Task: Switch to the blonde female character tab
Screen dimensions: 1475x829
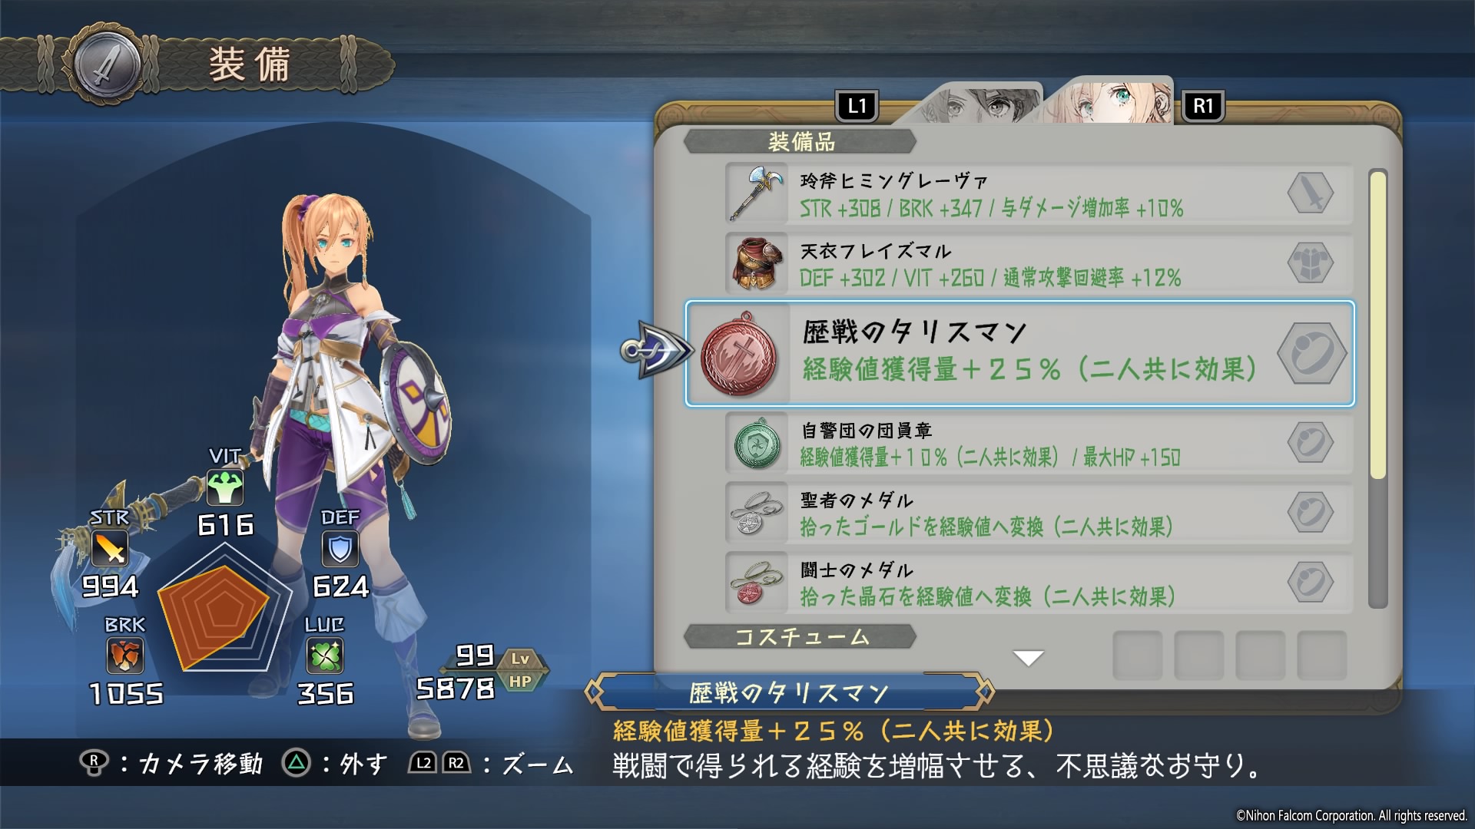Action: 1110,100
